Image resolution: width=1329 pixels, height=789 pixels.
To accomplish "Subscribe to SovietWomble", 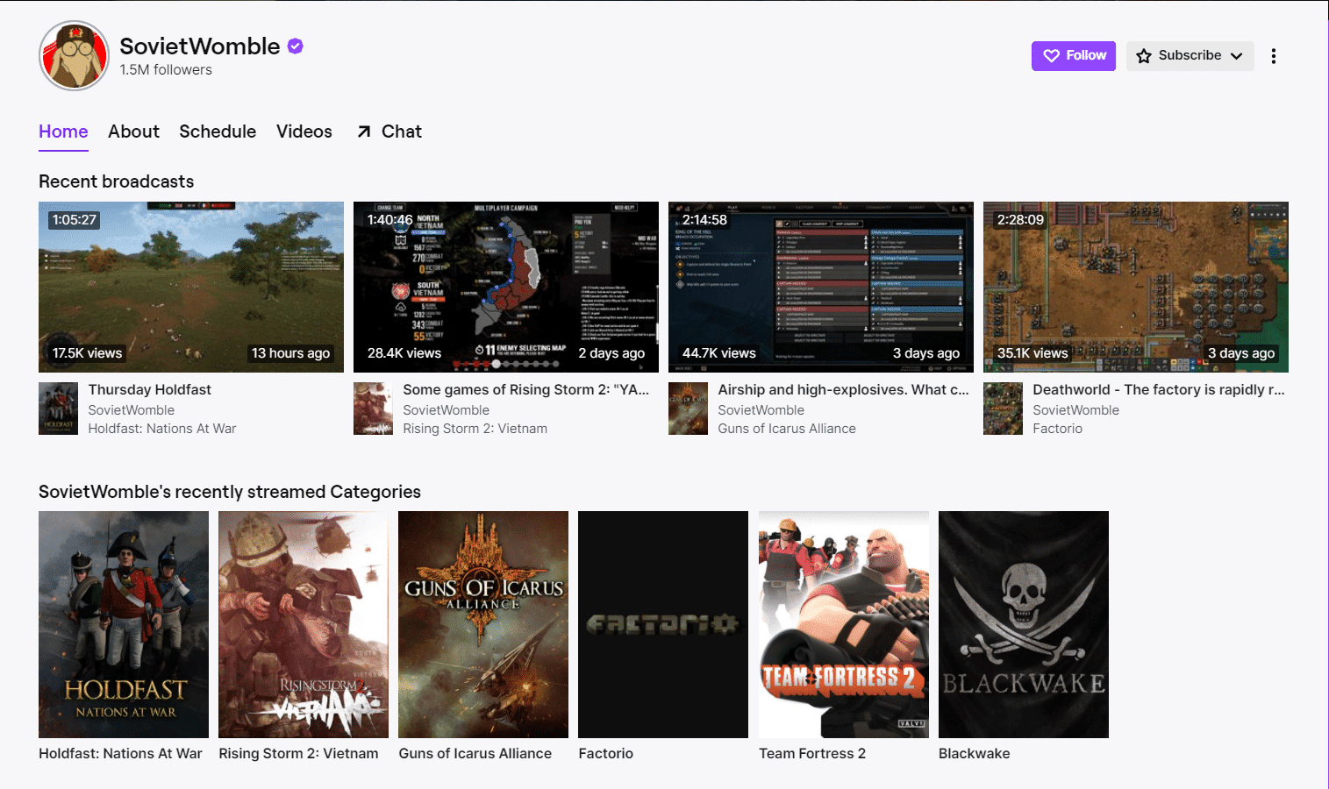I will pos(1190,56).
